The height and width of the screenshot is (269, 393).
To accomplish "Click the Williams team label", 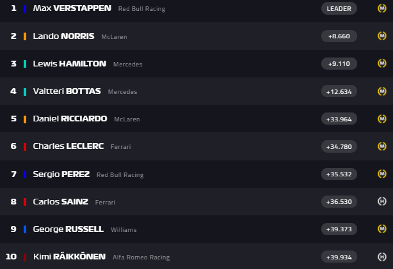I will click(x=124, y=229).
